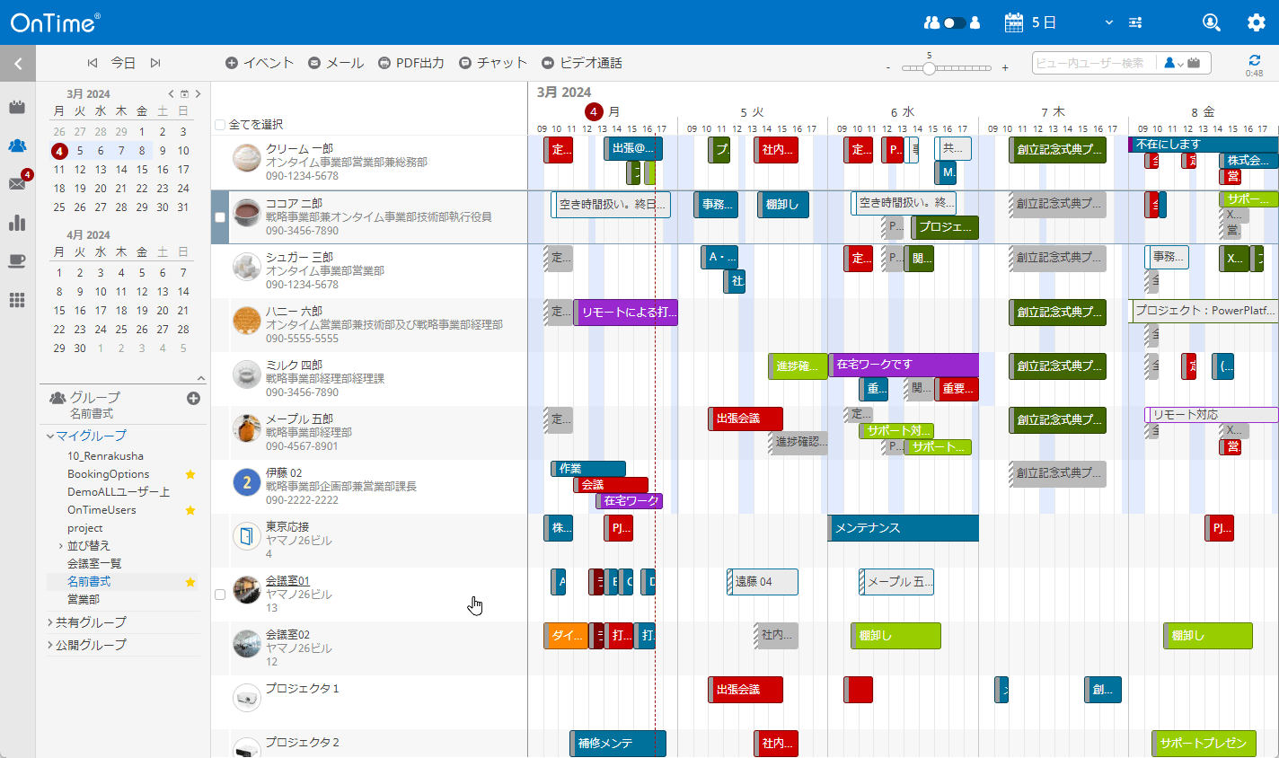Select the calendar icon in left sidebar
Viewport: 1279px width, 758px height.
[16, 106]
